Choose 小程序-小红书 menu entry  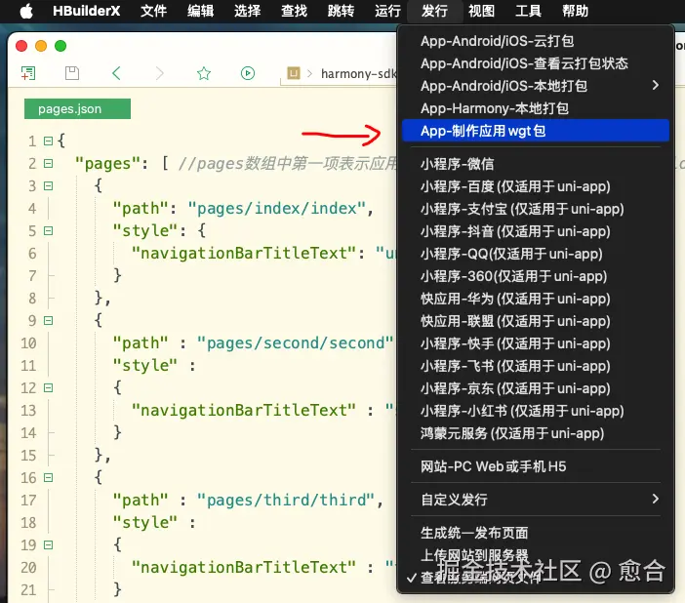click(x=536, y=411)
